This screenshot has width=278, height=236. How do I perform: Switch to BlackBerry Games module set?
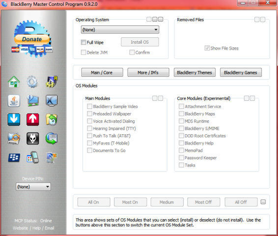241,72
